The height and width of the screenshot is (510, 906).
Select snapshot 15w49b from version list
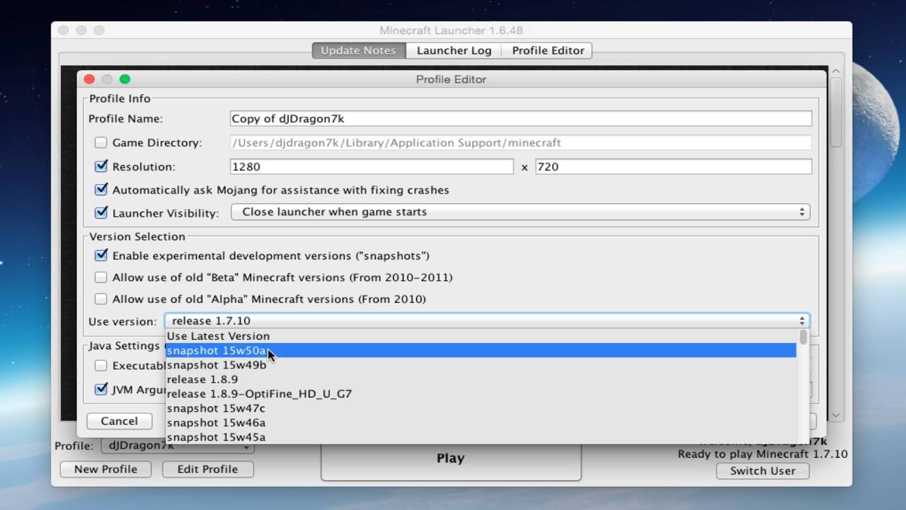click(x=481, y=365)
